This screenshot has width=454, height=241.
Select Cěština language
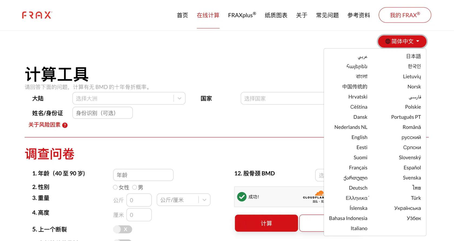[359, 107]
